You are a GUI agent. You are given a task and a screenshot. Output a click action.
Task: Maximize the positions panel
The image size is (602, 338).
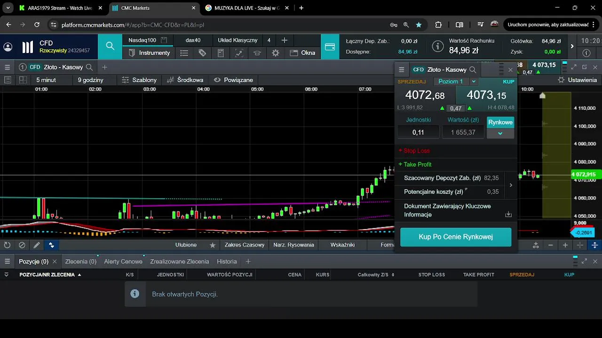585,261
